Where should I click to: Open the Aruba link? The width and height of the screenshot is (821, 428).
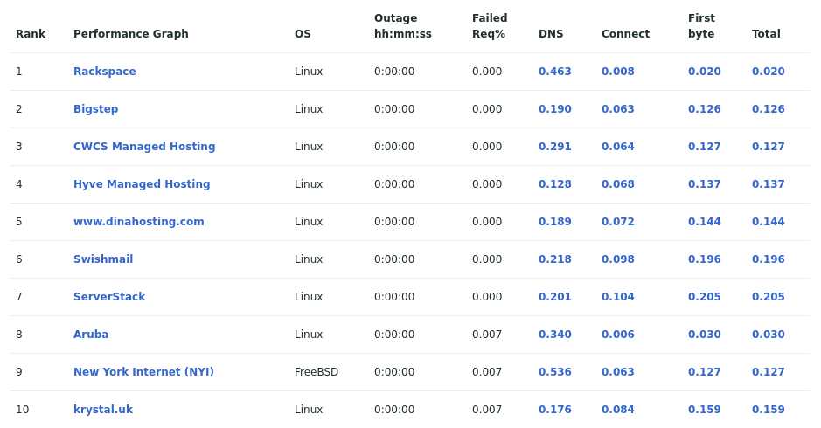click(91, 335)
